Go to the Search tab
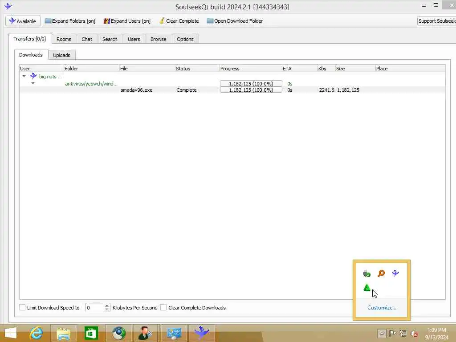The height and width of the screenshot is (342, 456). 110,39
